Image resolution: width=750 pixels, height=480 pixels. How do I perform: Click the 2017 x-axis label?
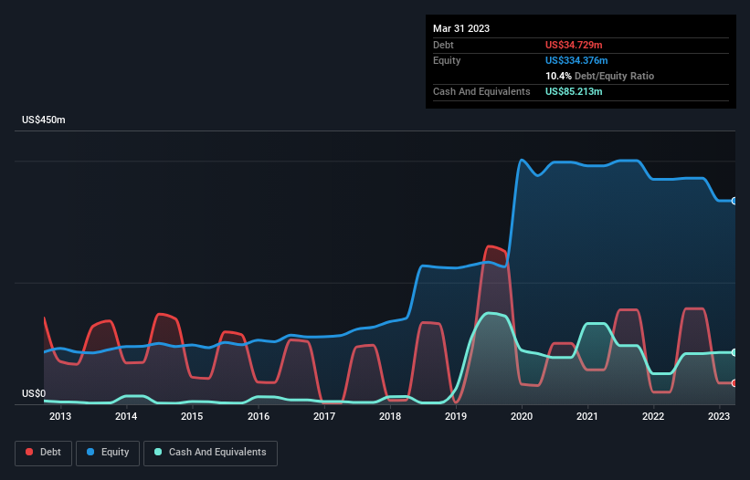pos(324,416)
